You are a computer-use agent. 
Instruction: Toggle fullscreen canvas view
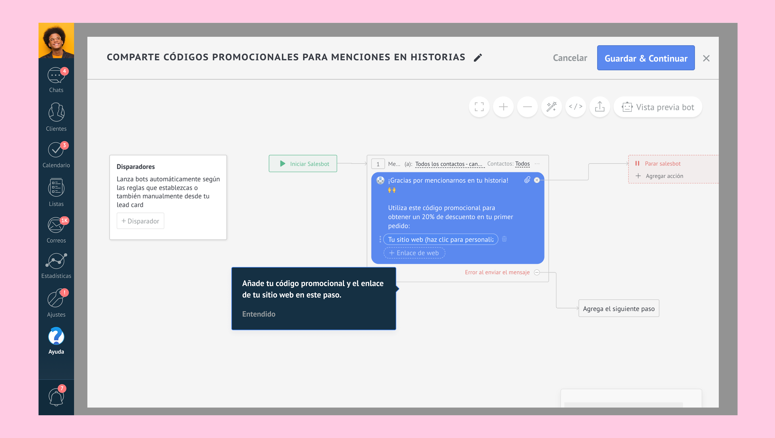tap(479, 107)
